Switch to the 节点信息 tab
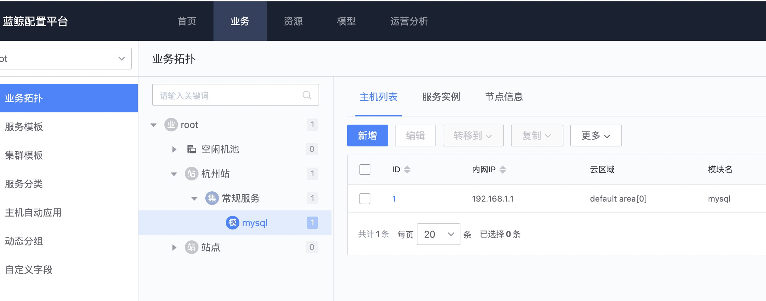766x301 pixels. click(x=504, y=97)
